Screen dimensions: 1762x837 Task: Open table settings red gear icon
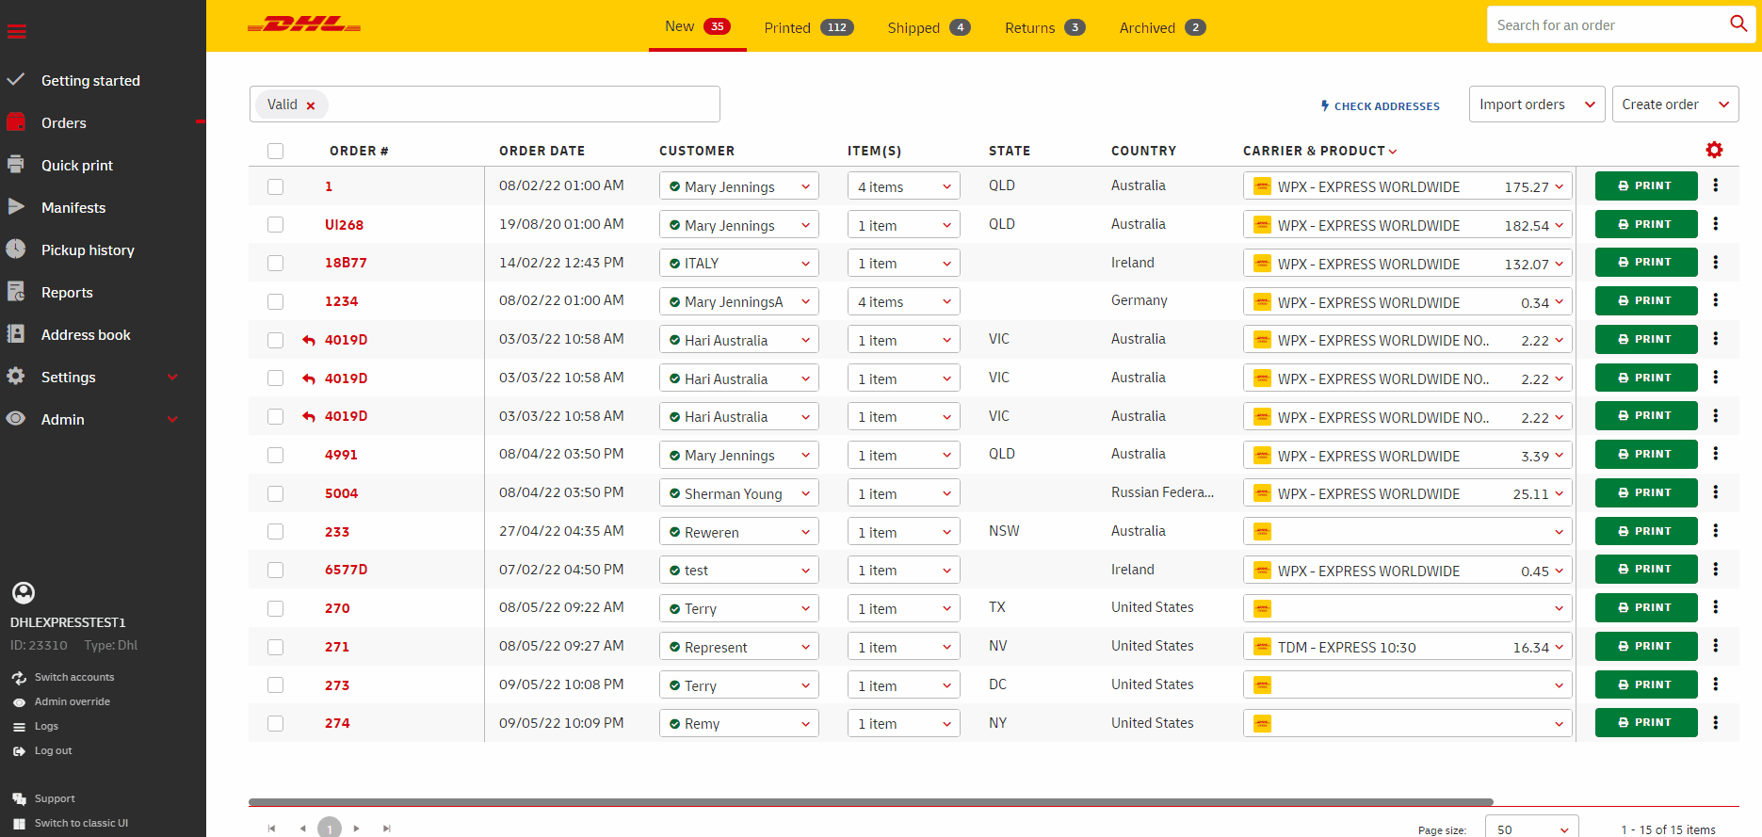tap(1714, 150)
